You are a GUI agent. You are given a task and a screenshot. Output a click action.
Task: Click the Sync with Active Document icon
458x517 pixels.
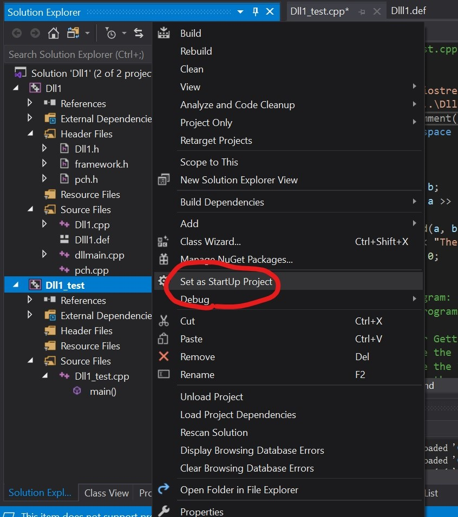(x=139, y=34)
